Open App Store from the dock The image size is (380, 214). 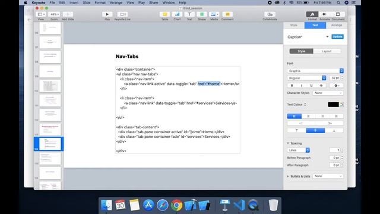point(148,205)
